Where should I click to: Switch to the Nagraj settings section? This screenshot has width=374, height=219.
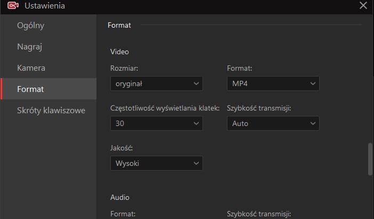[x=30, y=47]
